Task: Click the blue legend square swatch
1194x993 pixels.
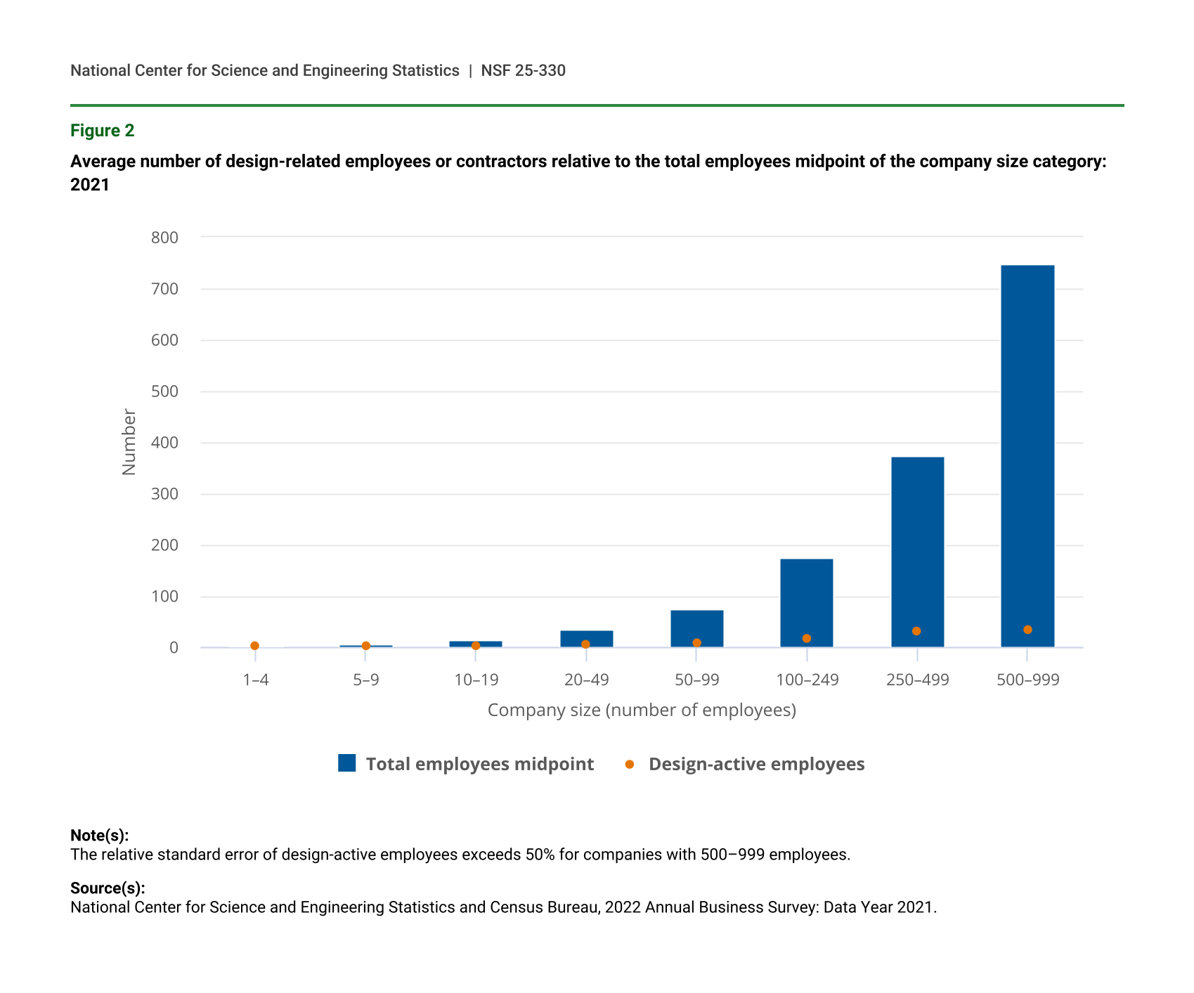Action: tap(347, 764)
